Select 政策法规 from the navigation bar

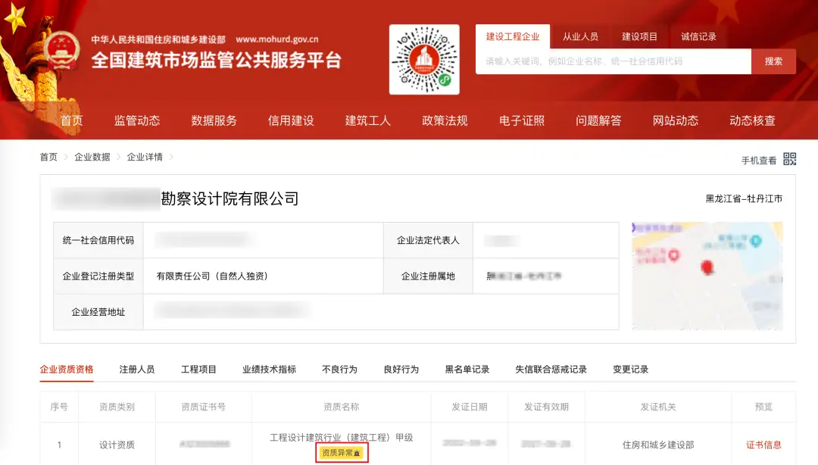(444, 120)
